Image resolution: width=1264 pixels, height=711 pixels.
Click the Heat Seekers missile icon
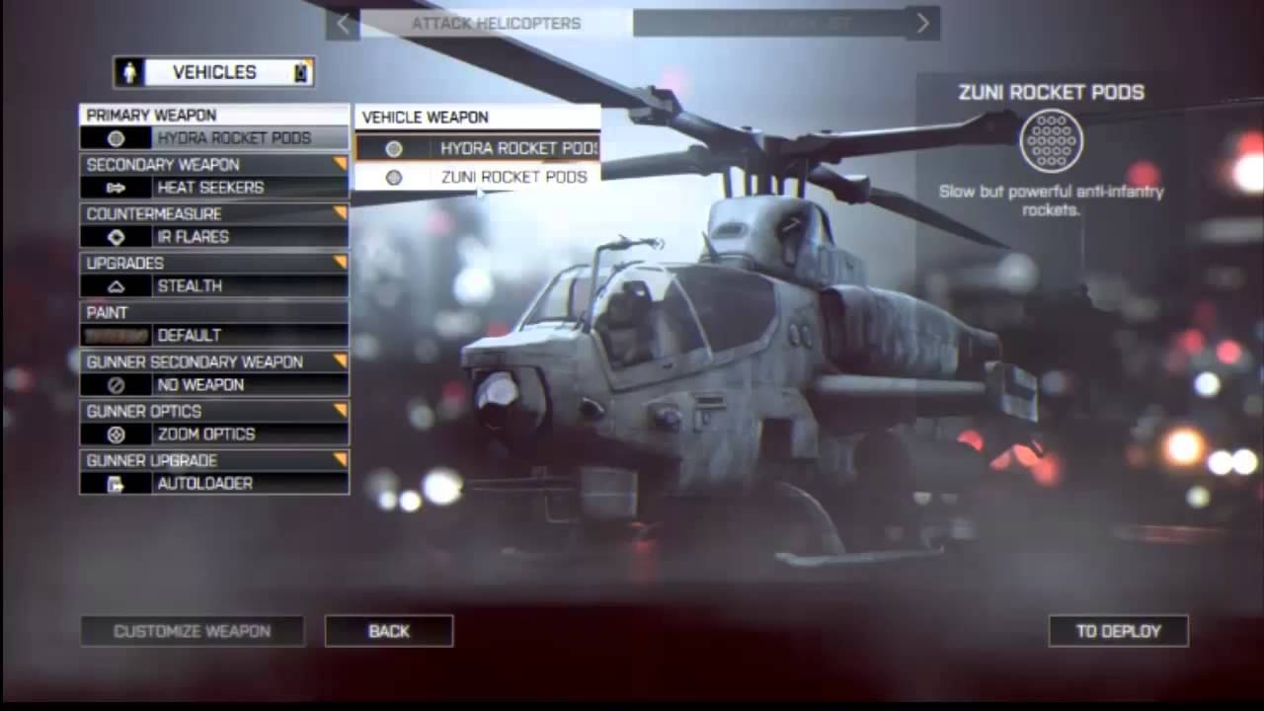(x=116, y=188)
